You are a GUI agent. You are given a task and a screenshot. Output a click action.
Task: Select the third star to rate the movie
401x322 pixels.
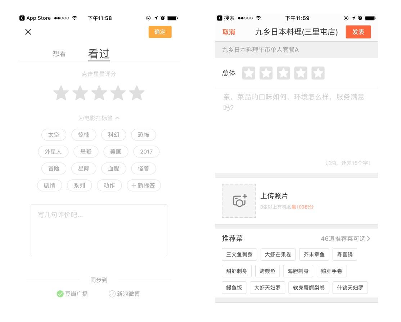click(x=99, y=93)
